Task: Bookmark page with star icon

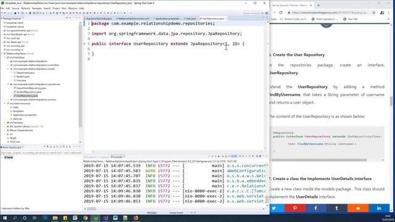Action: [374, 12]
